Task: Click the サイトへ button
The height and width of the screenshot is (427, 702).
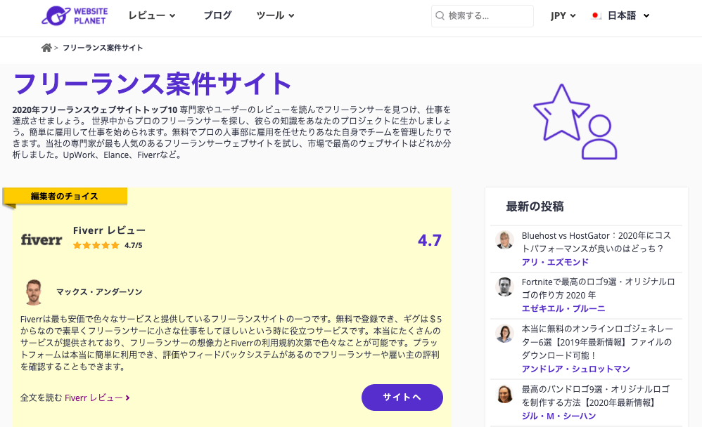Action: 402,398
